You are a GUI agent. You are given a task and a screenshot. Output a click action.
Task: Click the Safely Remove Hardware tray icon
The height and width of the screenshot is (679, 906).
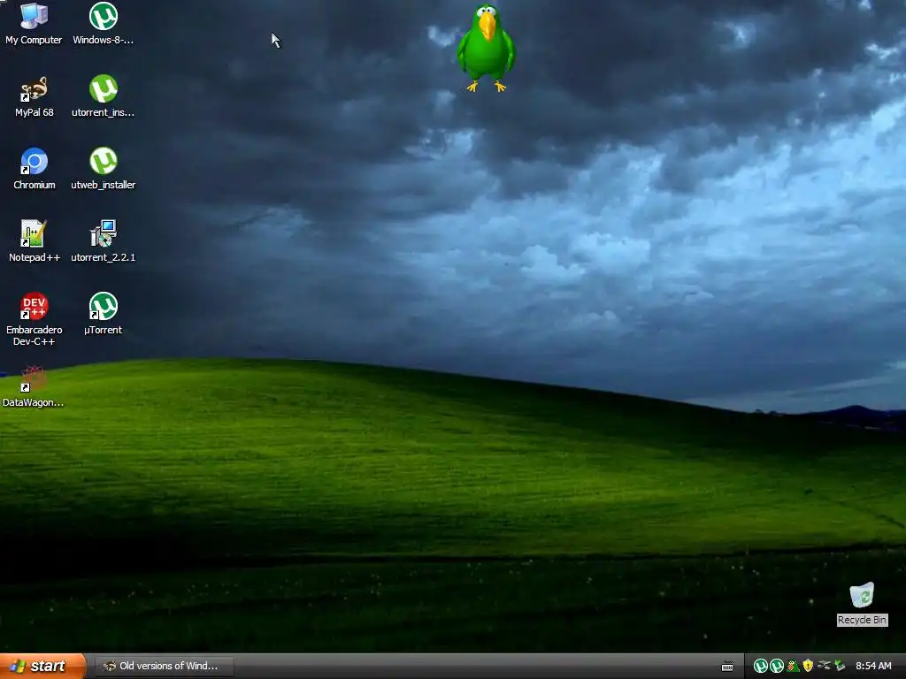[x=824, y=666]
